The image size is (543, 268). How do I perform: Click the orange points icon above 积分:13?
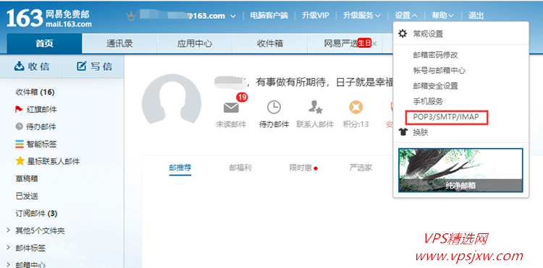355,108
